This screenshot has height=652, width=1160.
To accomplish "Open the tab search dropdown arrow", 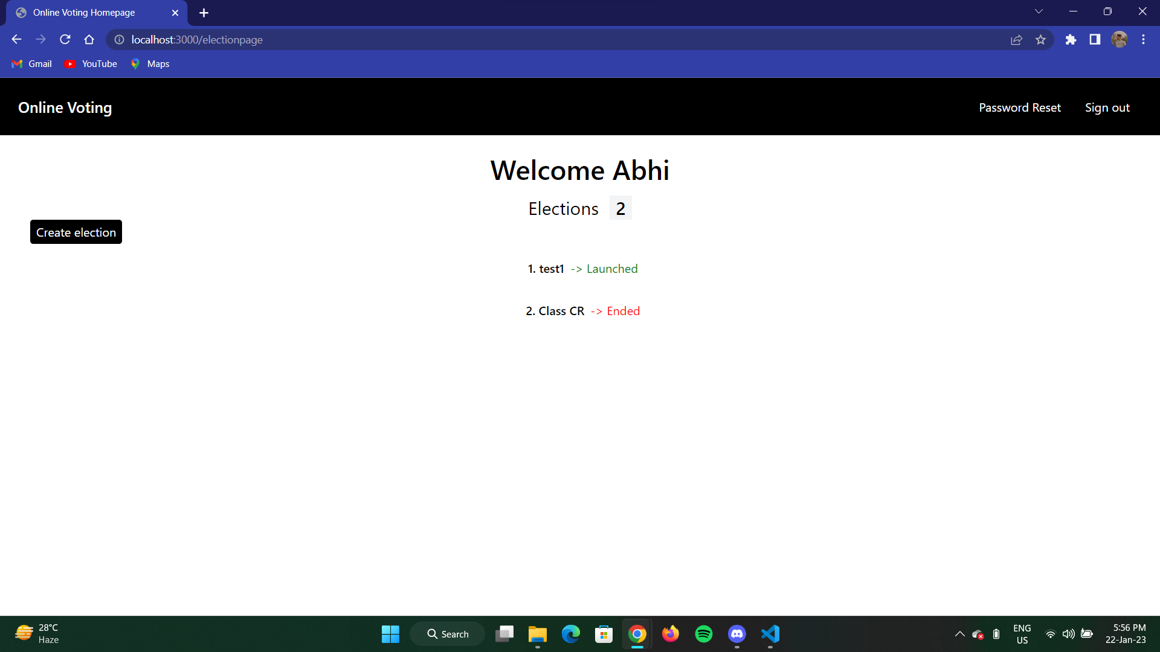I will click(1039, 11).
